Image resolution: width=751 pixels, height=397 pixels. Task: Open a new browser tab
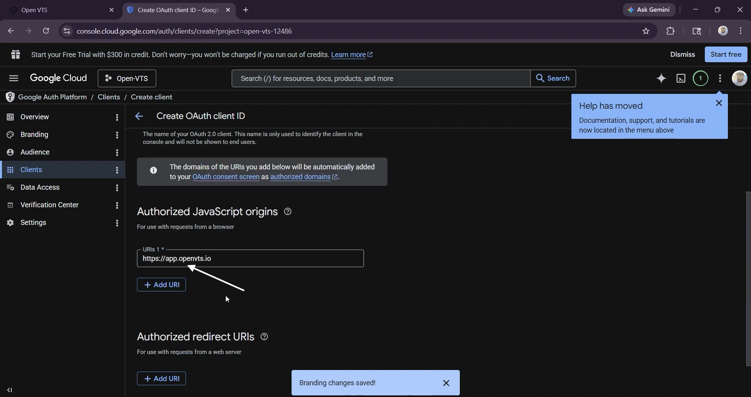click(246, 10)
